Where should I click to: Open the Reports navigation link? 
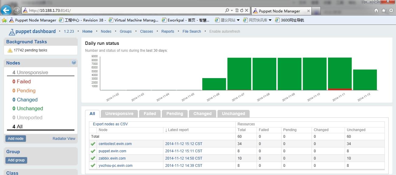(168, 31)
